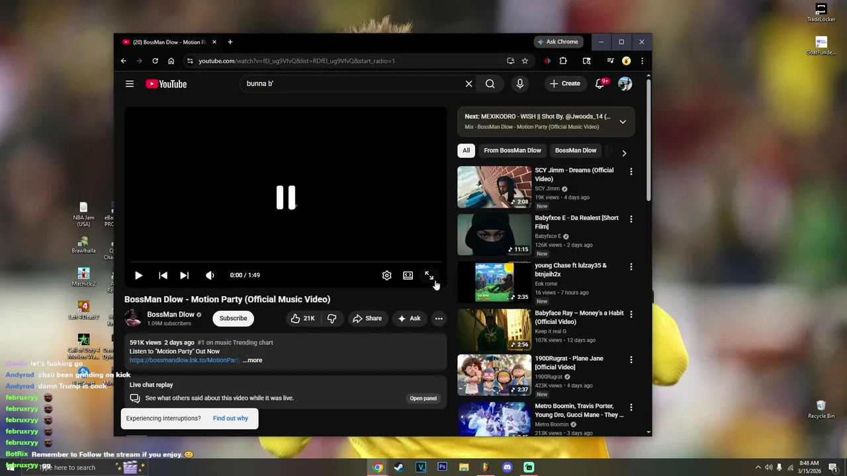Viewport: 847px width, 476px height.
Task: Start voice search with the microphone
Action: coord(520,84)
